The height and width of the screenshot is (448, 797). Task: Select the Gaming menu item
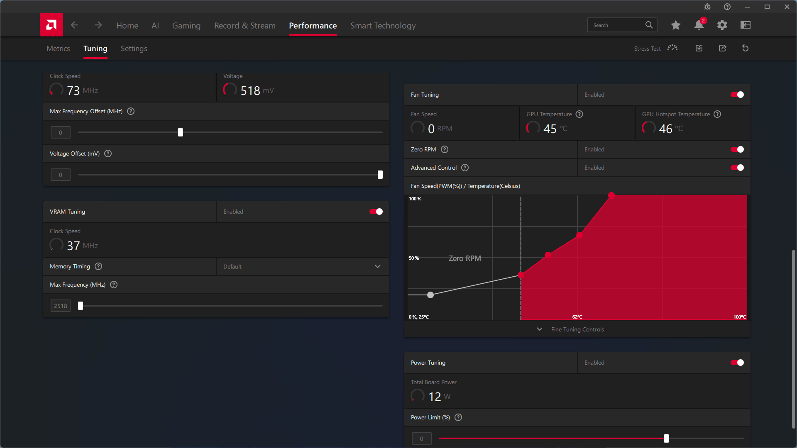click(x=186, y=25)
